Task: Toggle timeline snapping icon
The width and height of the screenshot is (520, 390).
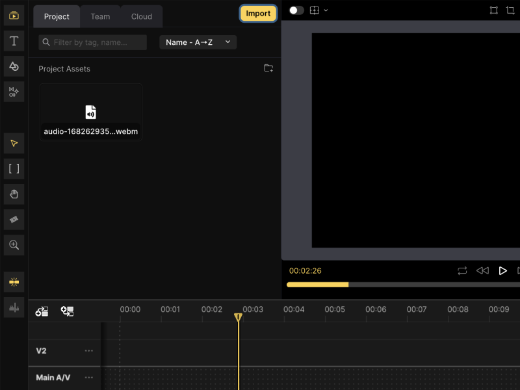Action: point(14,281)
